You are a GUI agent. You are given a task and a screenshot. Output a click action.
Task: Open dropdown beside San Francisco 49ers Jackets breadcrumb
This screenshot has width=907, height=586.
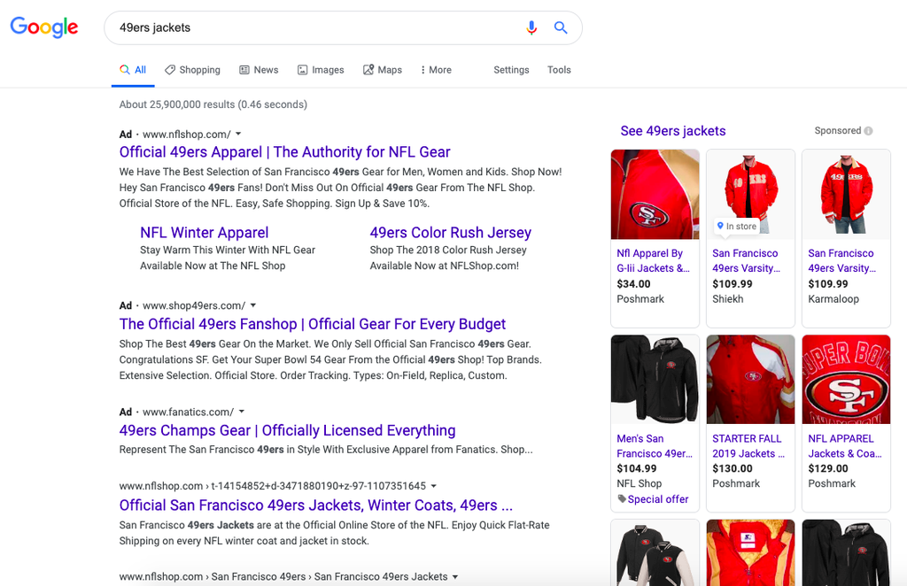[455, 577]
